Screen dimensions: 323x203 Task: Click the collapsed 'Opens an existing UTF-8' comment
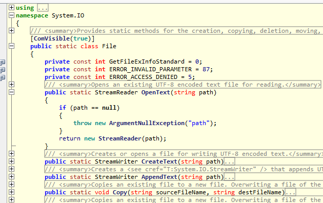pos(183,85)
